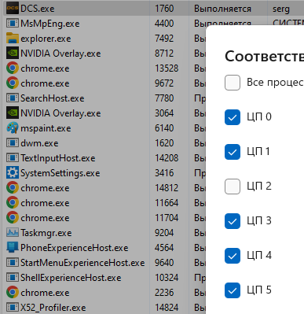The image size is (304, 314).
Task: Click PID value 9204
Action: click(x=164, y=233)
